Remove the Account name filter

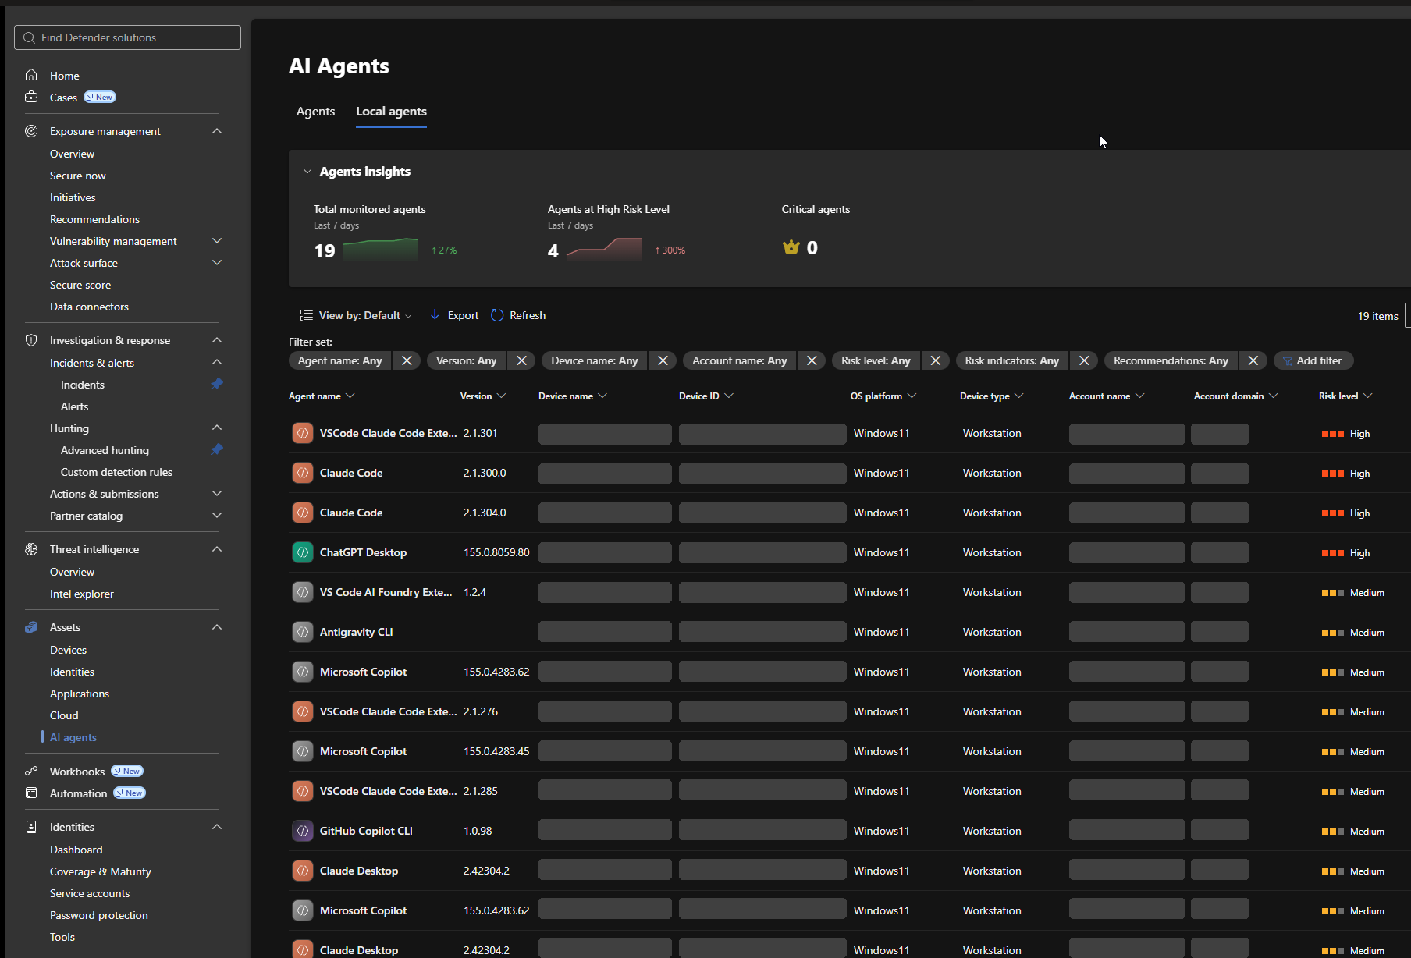click(812, 360)
